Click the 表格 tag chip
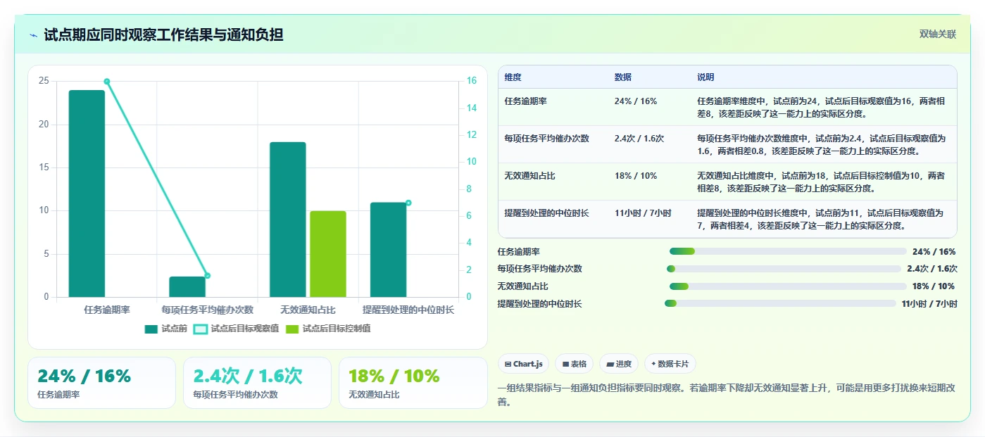Viewport: 985px width, 437px height. click(x=575, y=364)
